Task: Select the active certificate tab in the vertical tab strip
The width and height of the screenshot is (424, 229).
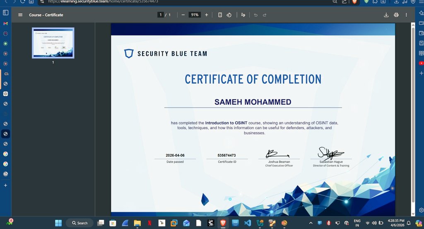Action: (x=5, y=134)
